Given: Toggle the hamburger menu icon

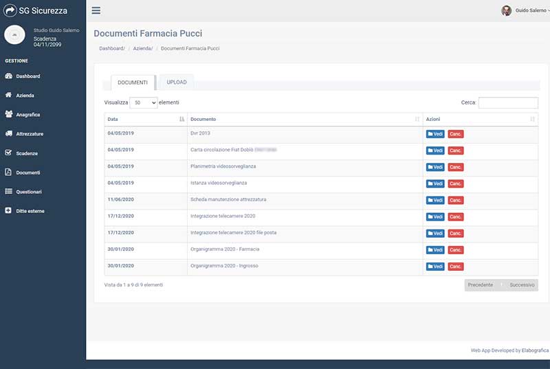Looking at the screenshot, I should pyautogui.click(x=96, y=10).
